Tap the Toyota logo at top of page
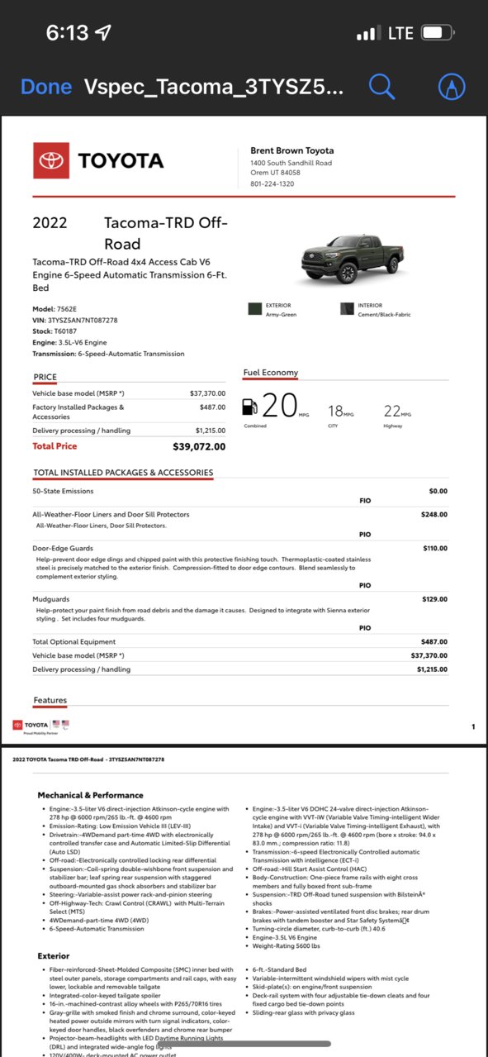The height and width of the screenshot is (1057, 488). click(x=98, y=160)
